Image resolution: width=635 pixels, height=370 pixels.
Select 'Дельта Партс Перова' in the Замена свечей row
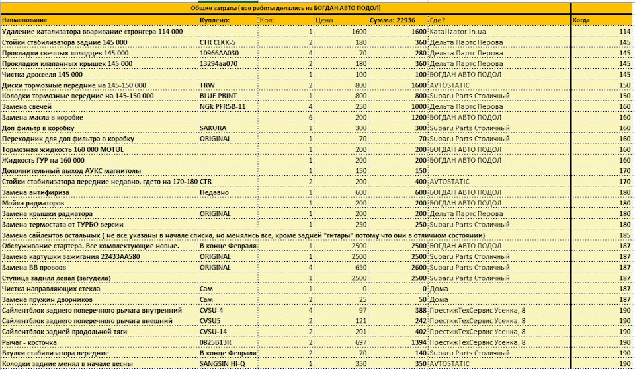(x=499, y=107)
